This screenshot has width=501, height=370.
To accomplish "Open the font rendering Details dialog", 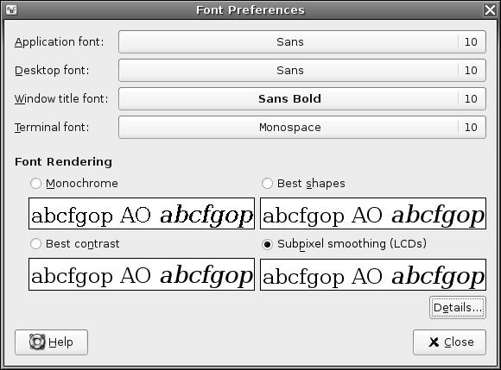I will click(458, 308).
